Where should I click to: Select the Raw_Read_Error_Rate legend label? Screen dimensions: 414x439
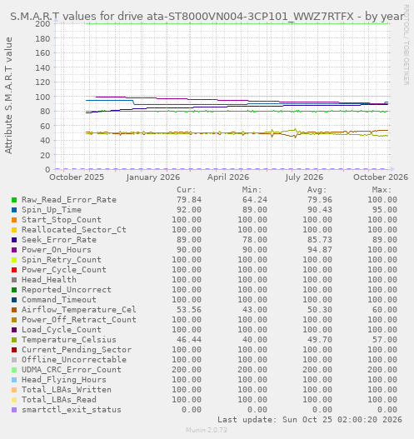(x=69, y=200)
